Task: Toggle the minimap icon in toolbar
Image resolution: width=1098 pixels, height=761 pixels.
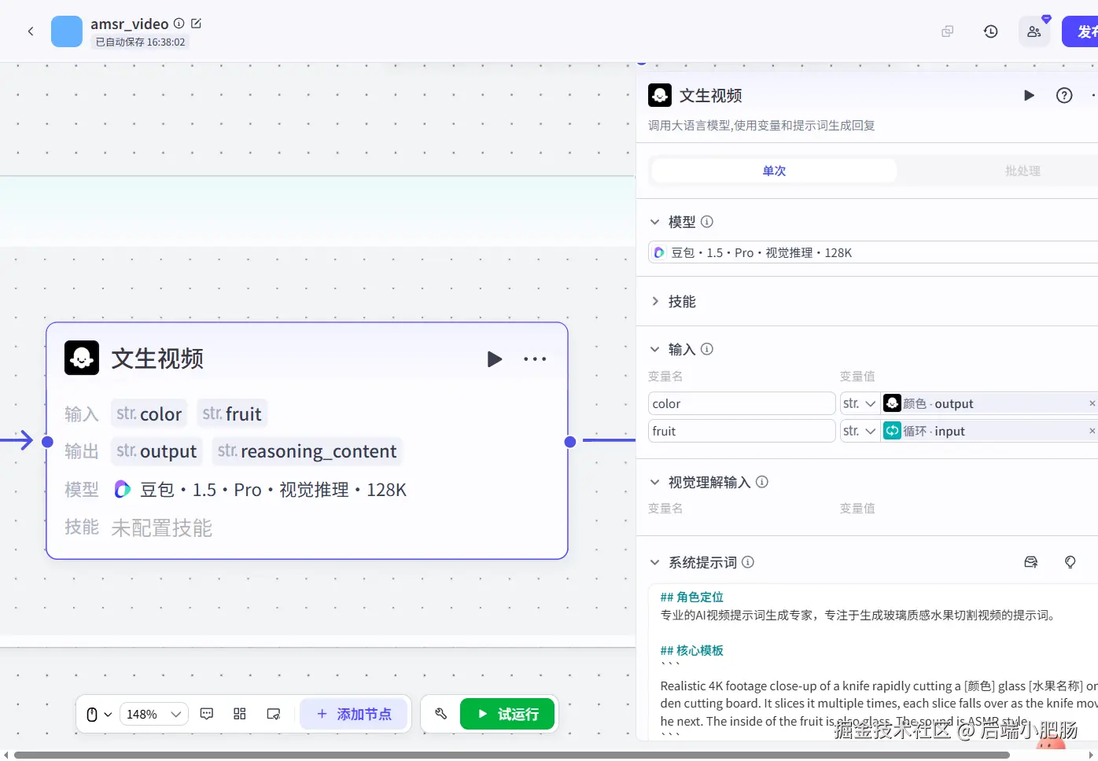Action: pyautogui.click(x=274, y=714)
